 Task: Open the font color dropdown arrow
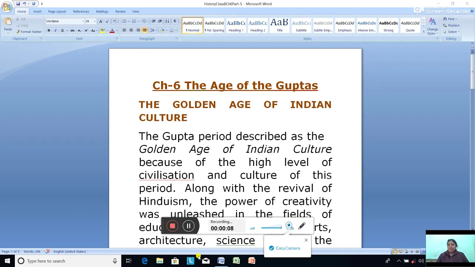(116, 30)
